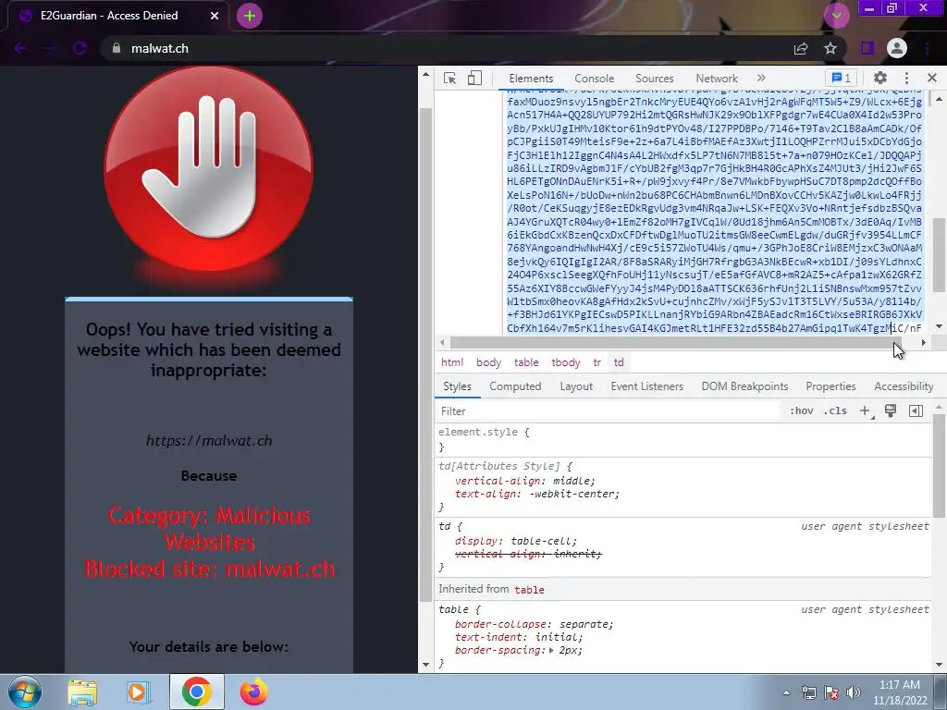Open the Action Center flag icon

pos(831,692)
